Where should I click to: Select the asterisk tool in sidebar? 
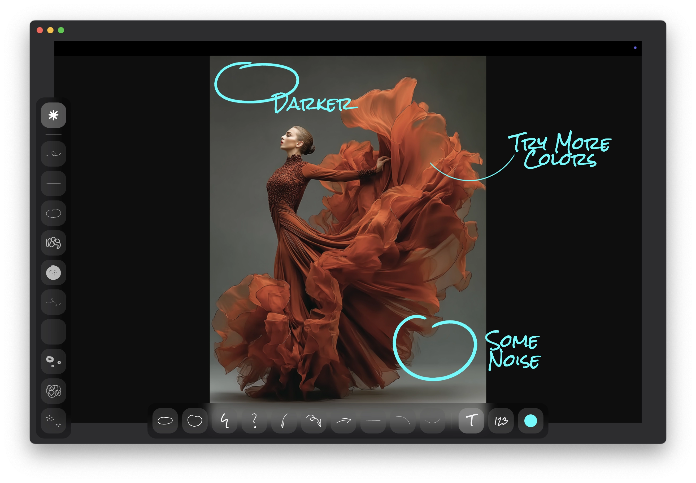(53, 115)
